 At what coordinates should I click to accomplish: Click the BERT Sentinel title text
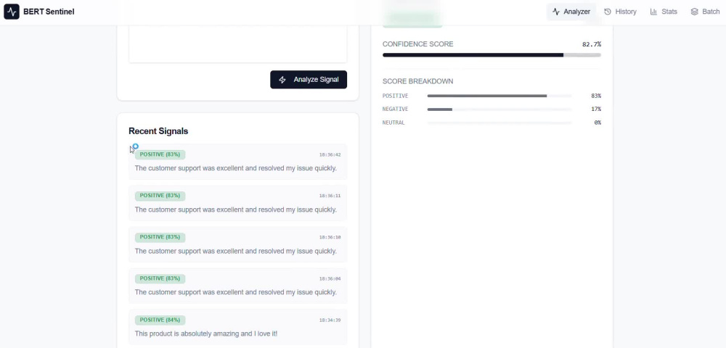pyautogui.click(x=49, y=12)
